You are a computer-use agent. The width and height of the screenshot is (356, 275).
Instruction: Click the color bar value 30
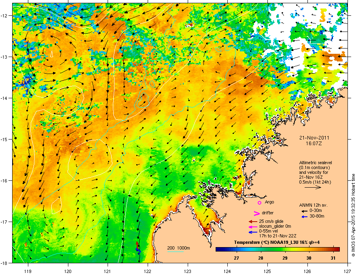[x=309, y=258]
